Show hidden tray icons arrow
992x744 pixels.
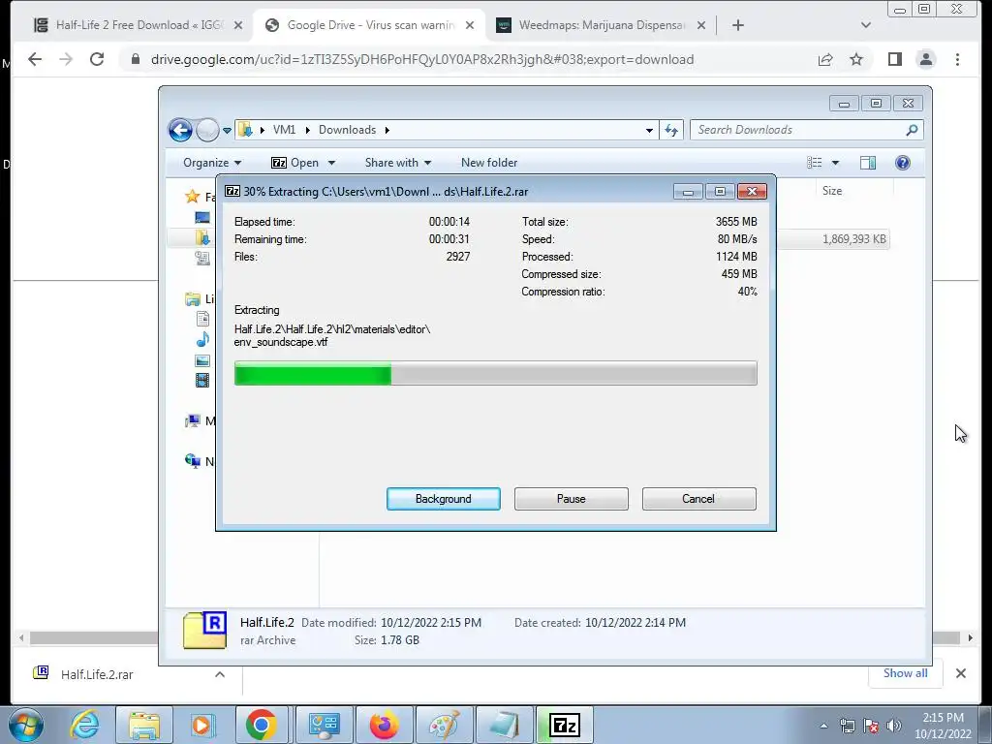(x=823, y=726)
